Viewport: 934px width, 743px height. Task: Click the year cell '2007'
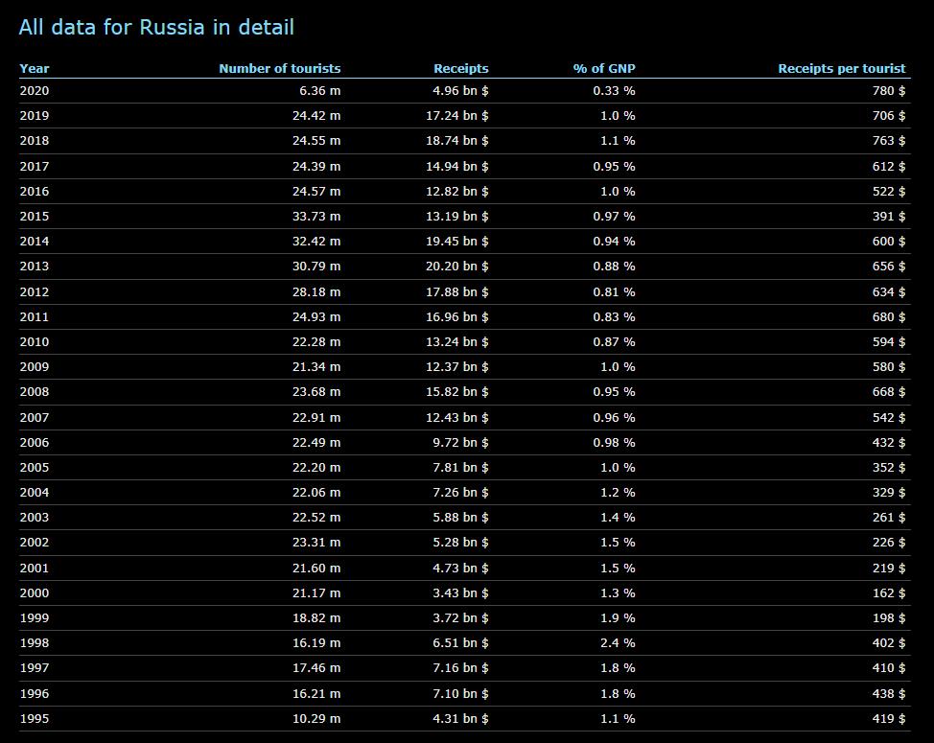click(35, 417)
